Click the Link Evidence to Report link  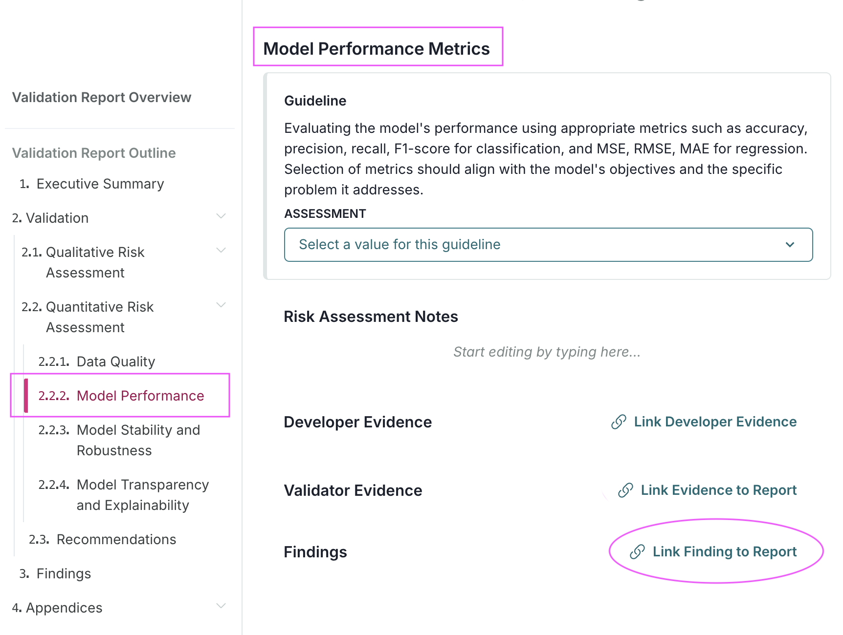tap(718, 490)
